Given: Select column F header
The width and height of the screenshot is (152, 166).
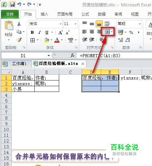Looking at the screenshot, I should (130, 72).
